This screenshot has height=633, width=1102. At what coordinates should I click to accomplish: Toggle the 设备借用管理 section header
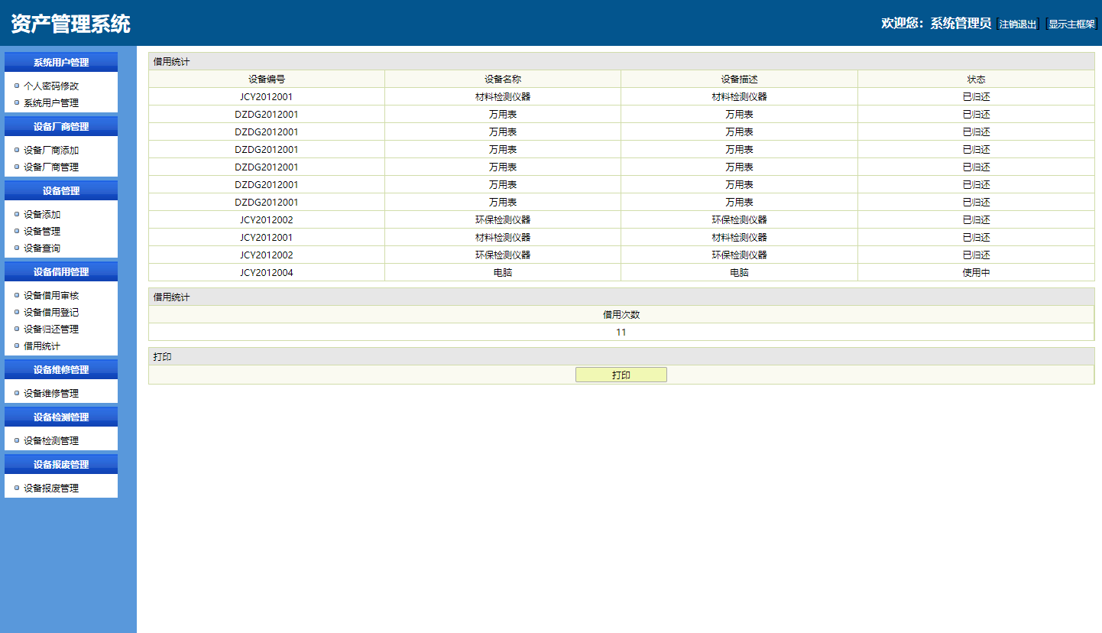click(x=61, y=271)
